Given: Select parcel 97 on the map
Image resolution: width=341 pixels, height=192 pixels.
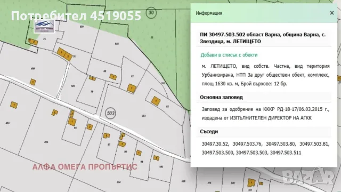Looking at the screenshot, I should click(109, 145).
